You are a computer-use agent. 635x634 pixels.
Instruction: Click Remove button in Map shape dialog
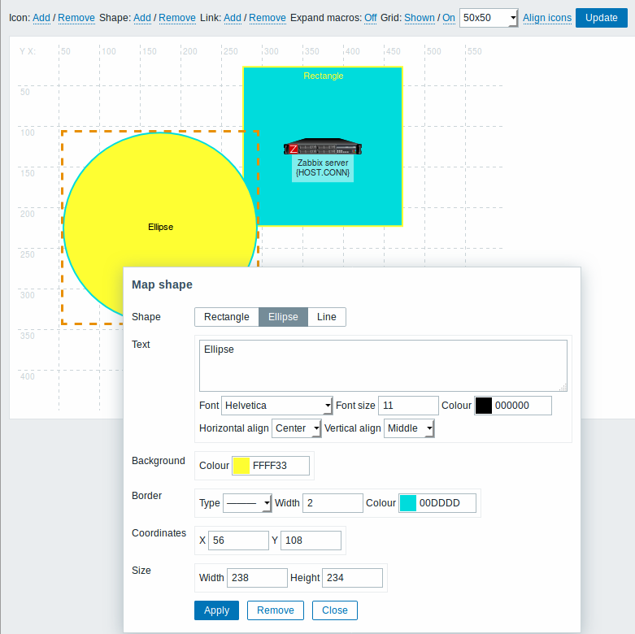point(276,610)
